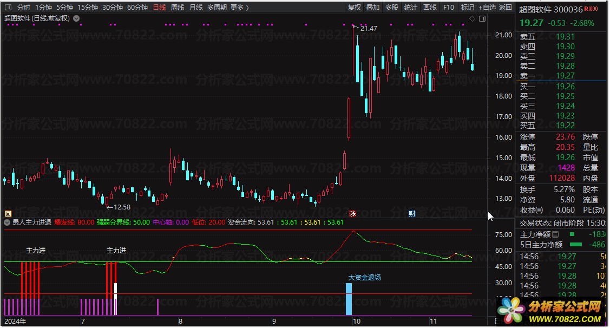Viewport: 610px width, 328px height.
Task: Toggle the sidebar panel icon beside 分时
Action: click(x=8, y=8)
